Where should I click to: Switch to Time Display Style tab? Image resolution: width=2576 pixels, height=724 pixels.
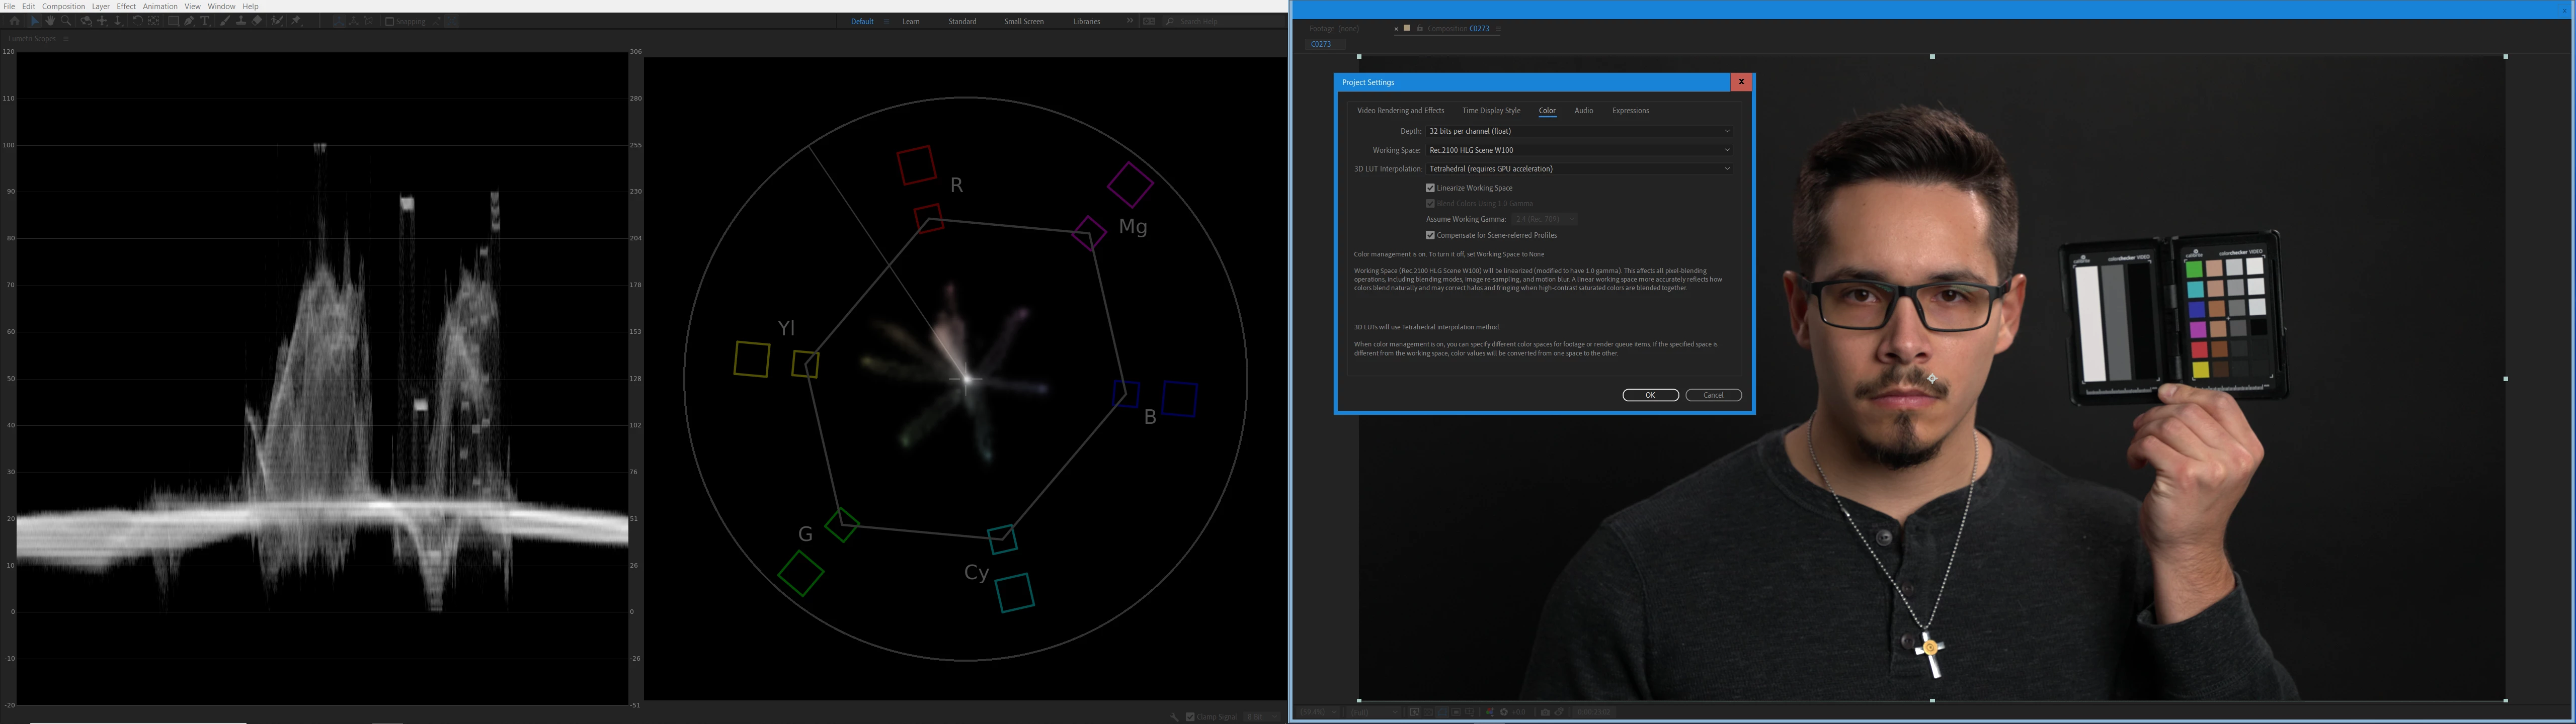pos(1490,111)
